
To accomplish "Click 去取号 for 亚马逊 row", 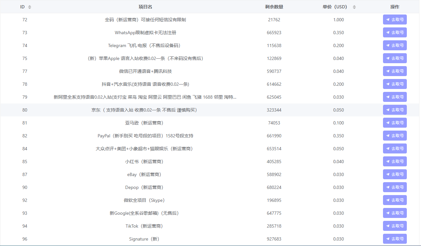I will click(x=395, y=123).
